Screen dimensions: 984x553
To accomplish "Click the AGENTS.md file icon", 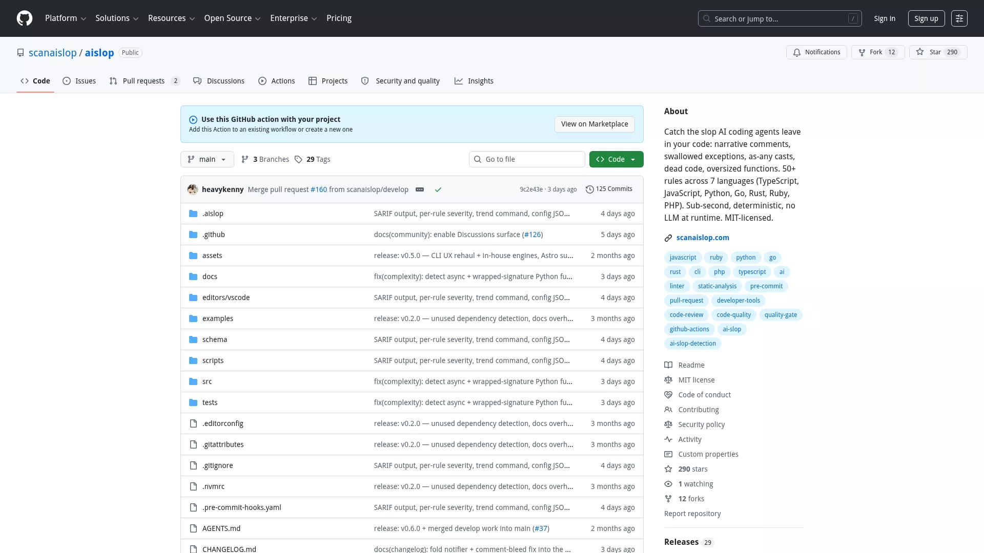I will [193, 528].
